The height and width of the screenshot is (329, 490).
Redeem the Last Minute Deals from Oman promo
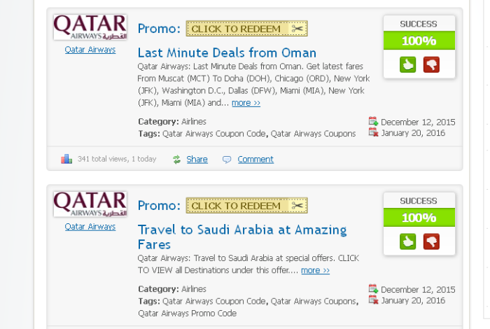click(x=246, y=29)
